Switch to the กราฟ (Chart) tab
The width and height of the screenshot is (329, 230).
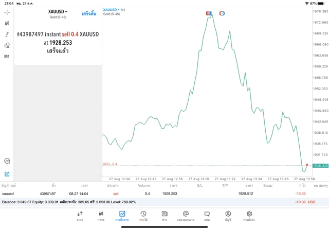click(x=101, y=216)
